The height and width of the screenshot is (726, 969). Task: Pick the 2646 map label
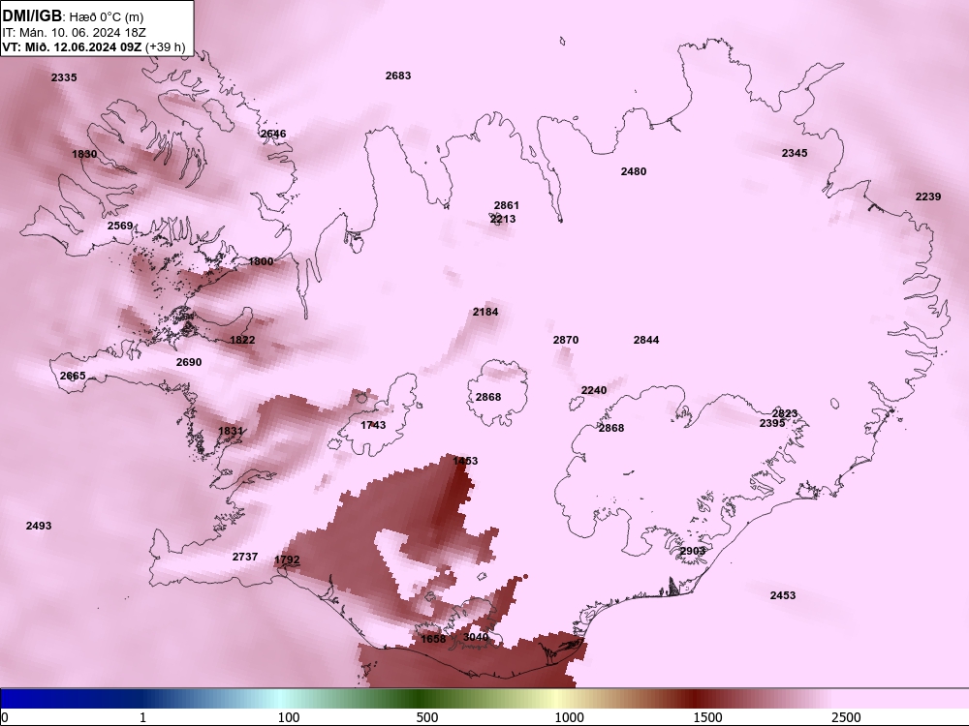pyautogui.click(x=273, y=134)
